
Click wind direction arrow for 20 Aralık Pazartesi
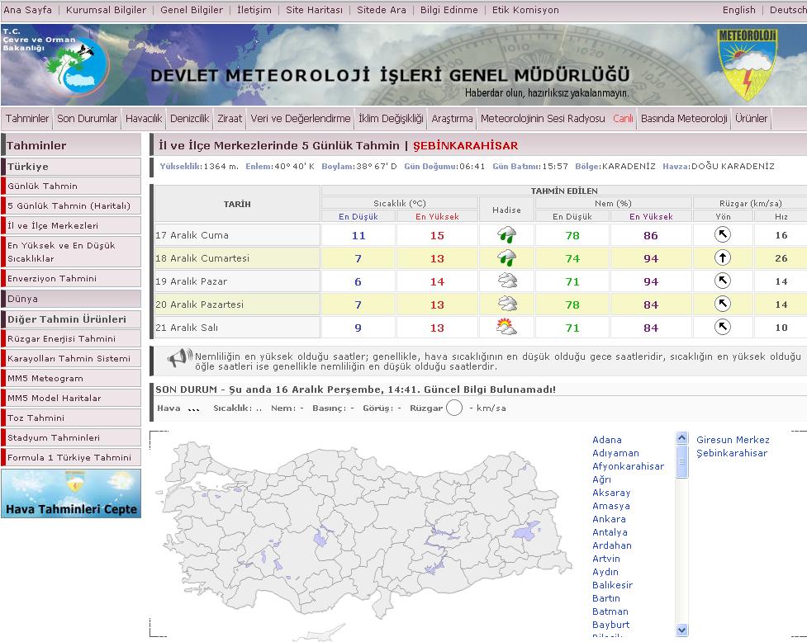pyautogui.click(x=723, y=304)
